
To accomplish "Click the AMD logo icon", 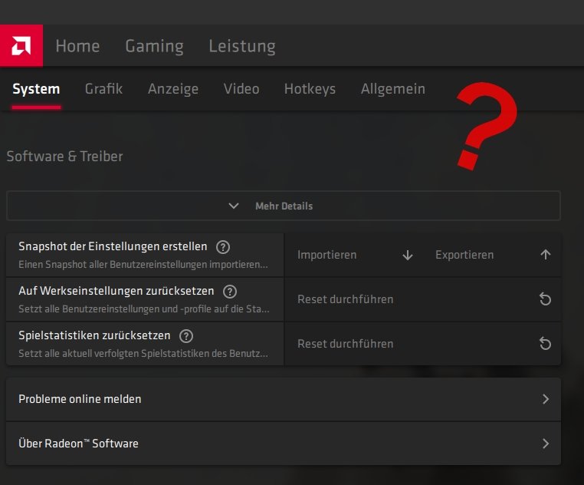I will tap(21, 45).
